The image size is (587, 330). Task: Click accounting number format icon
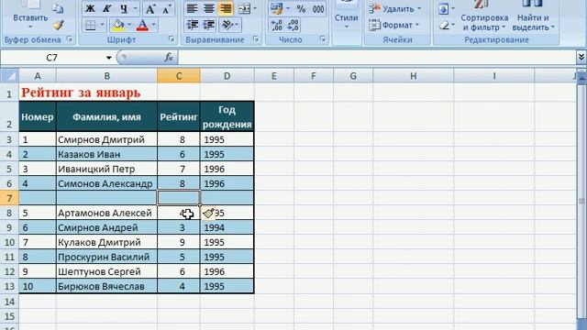tap(277, 8)
